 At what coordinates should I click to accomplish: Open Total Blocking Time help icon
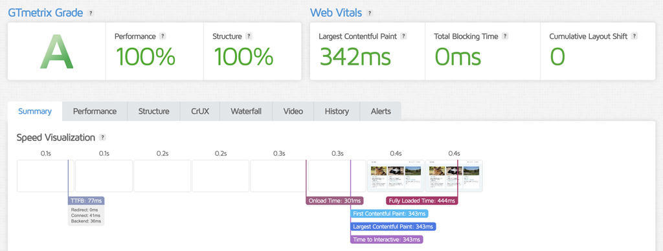pyautogui.click(x=505, y=36)
